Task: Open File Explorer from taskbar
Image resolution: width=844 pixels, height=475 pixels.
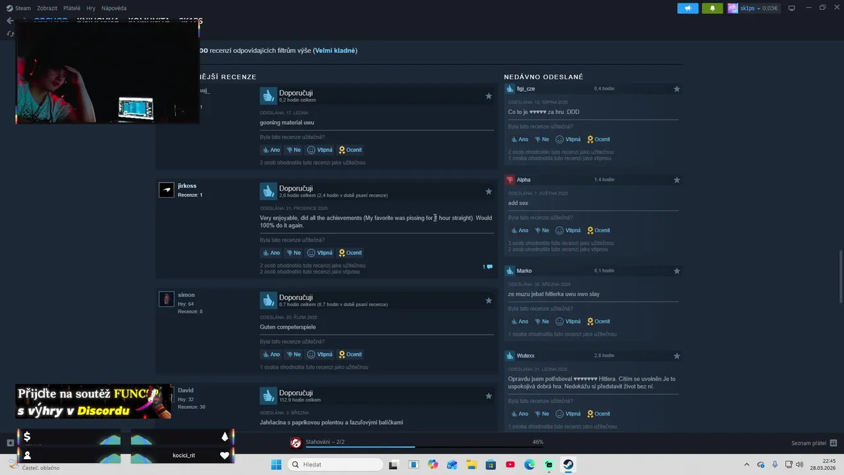Action: point(471,464)
